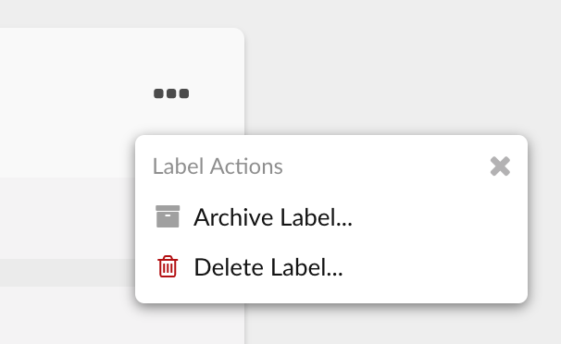Click the gray archive box icon
Screen dimensions: 561x344
click(x=168, y=216)
